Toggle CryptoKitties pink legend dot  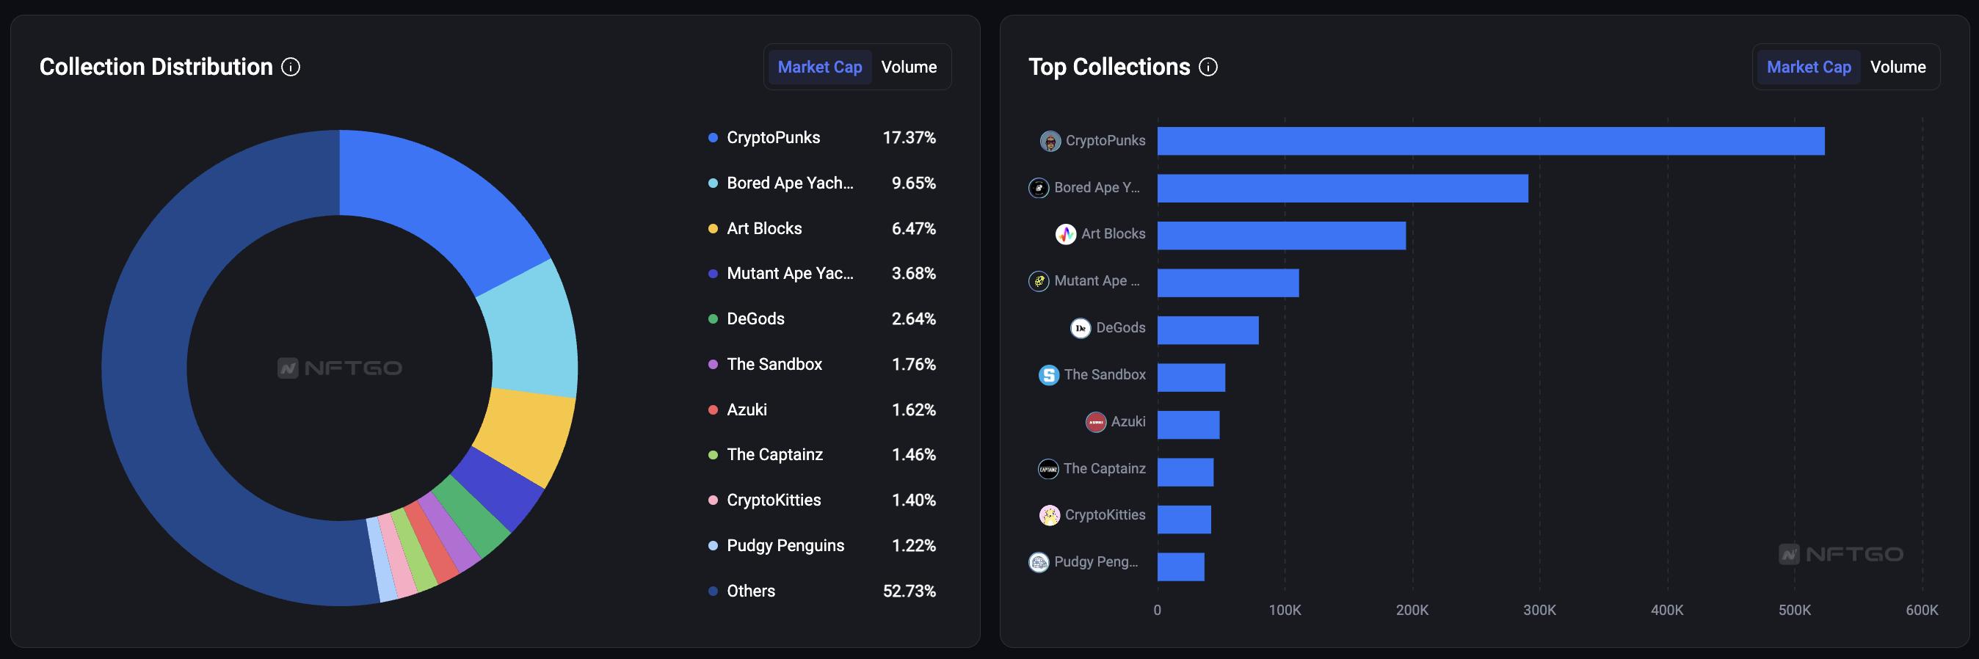pyautogui.click(x=712, y=500)
